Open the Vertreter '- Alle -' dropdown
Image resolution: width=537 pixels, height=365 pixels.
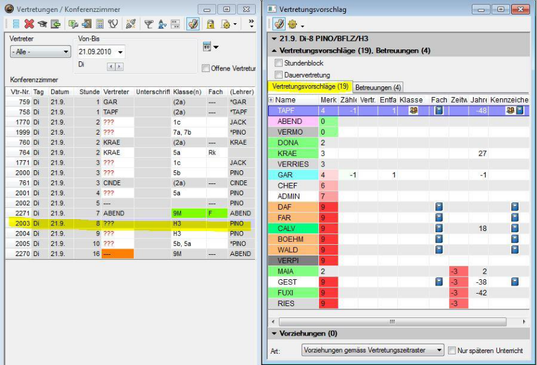coord(40,52)
